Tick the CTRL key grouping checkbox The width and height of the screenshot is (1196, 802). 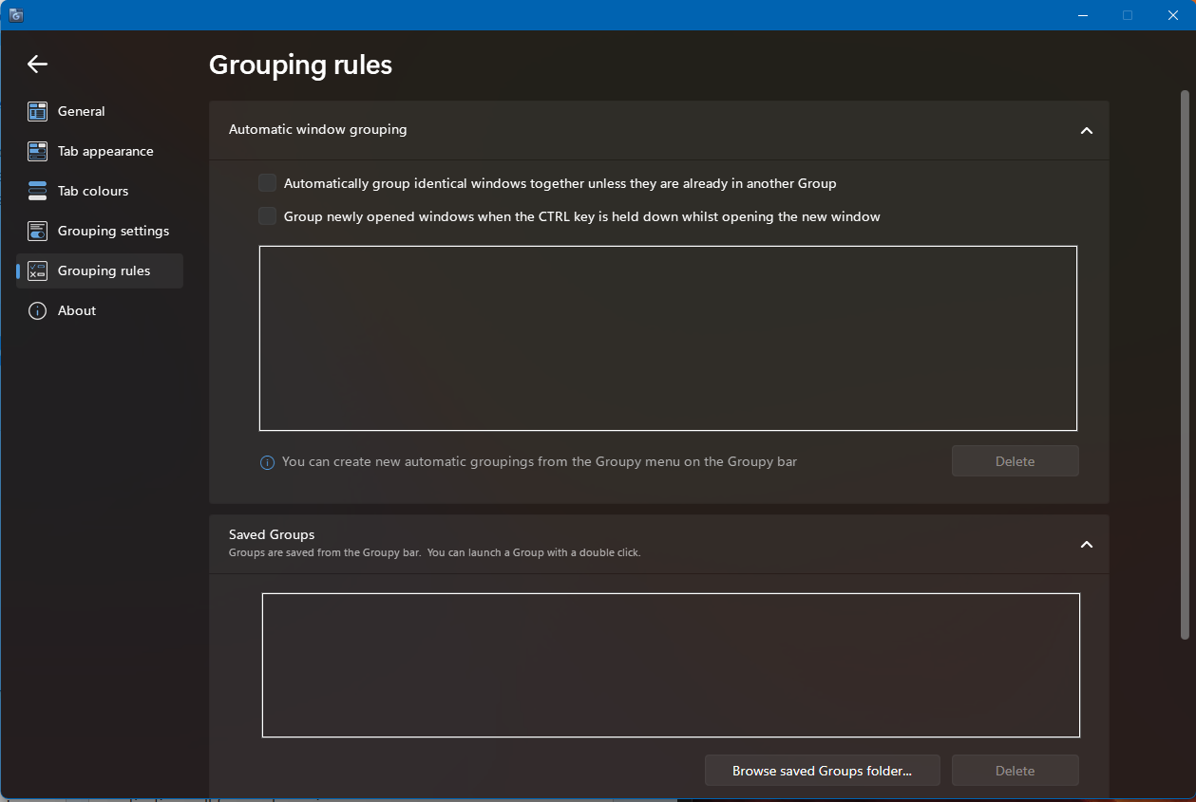(268, 216)
